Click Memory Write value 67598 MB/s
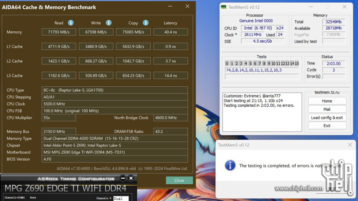This screenshot has height=201, width=358. click(x=96, y=32)
